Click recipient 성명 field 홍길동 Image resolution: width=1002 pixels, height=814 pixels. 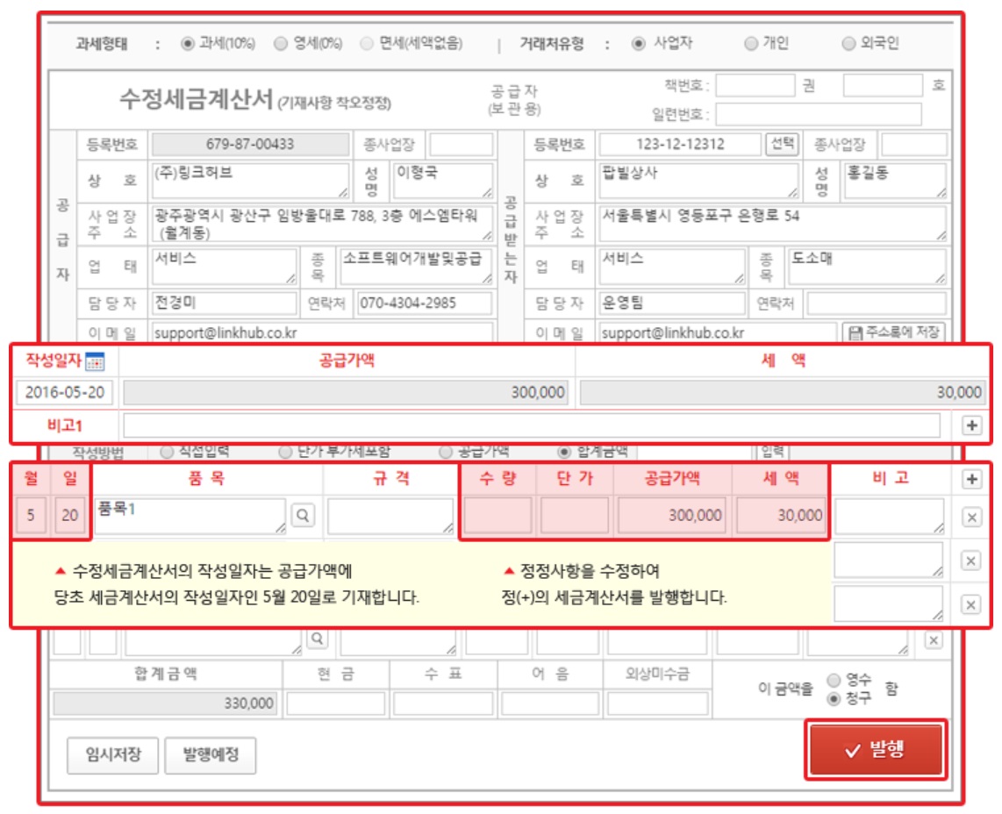pyautogui.click(x=895, y=180)
